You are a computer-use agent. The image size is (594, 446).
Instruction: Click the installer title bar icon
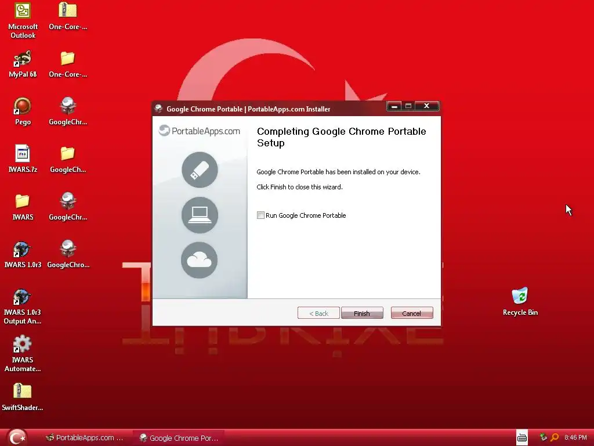(x=159, y=109)
